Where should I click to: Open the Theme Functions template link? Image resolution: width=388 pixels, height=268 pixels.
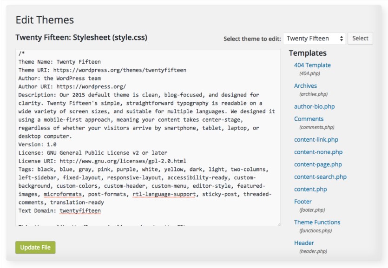pos(317,222)
